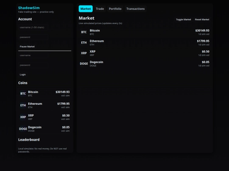Click the BTC icon in the Market list
This screenshot has height=171, width=229.
pyautogui.click(x=84, y=32)
